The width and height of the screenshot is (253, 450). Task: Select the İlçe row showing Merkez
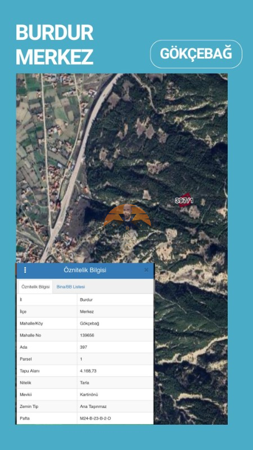[85, 312]
